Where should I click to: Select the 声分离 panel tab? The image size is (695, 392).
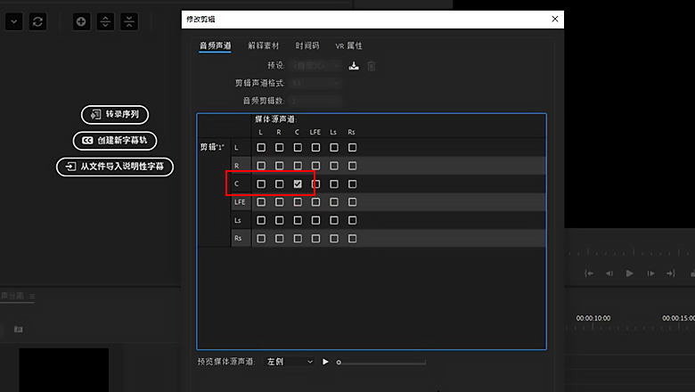coord(12,296)
